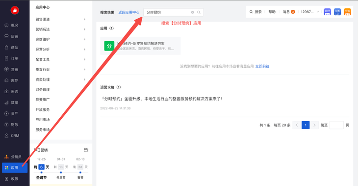The height and width of the screenshot is (186, 358).
Task: Open 开放服务 menu item
Action: [43, 109]
